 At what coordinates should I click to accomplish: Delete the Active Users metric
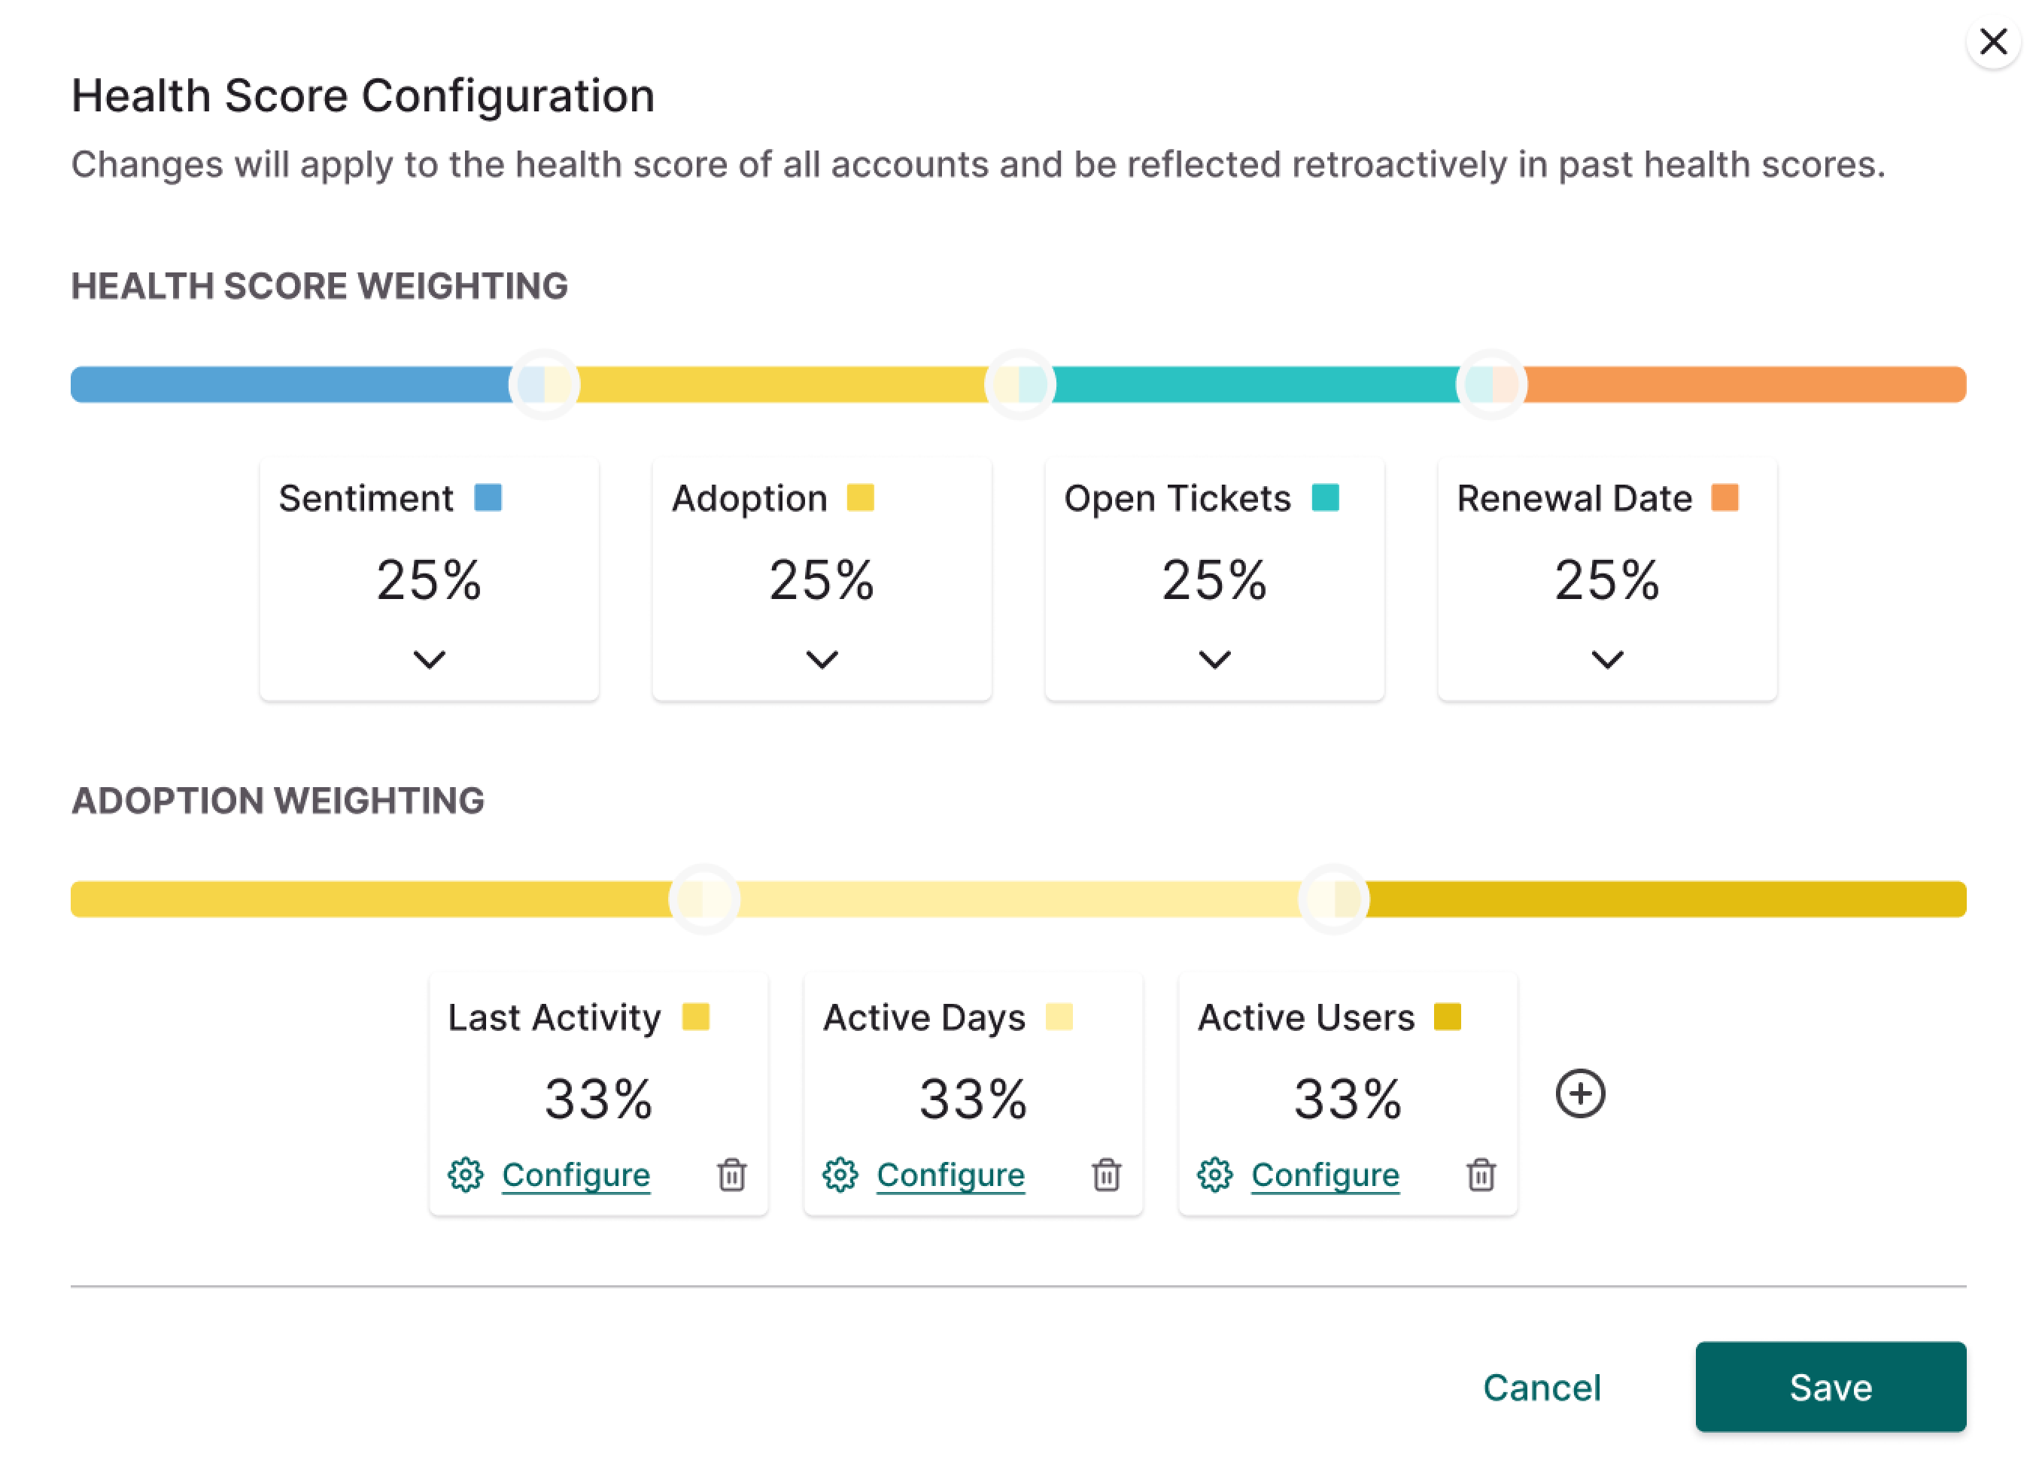1481,1175
